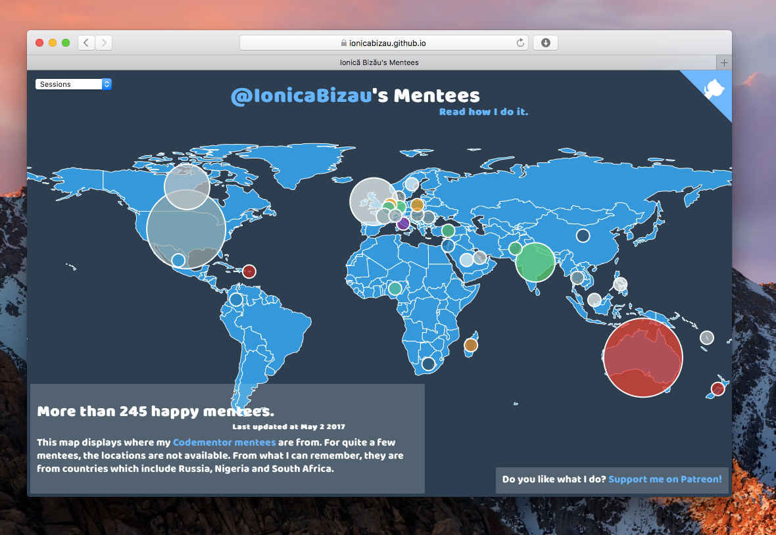Click the bubble over Scandinavia
776x535 pixels.
[412, 185]
